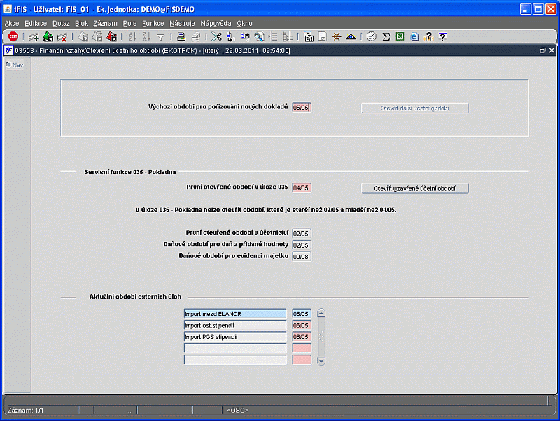Click the blank document page icon
Viewport: 560px width, 421px height.
[322, 36]
